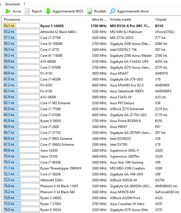
Task: Select the Core i7-5820K row
Action: [x=92, y=174]
